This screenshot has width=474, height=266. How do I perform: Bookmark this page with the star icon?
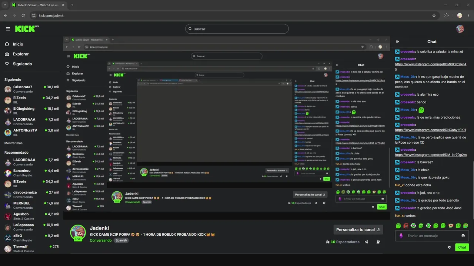[434, 16]
